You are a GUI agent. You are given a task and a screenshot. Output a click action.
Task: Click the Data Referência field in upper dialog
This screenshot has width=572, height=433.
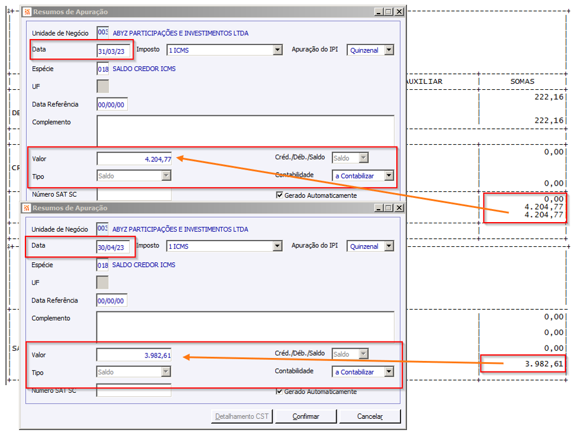[x=112, y=105]
